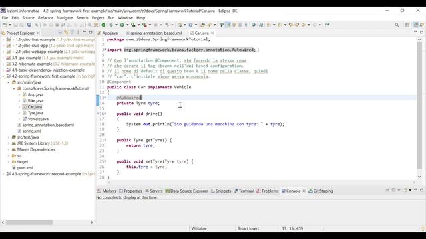This screenshot has width=426, height=239.
Task: Click Smart Insert in the status bar
Action: [x=248, y=228]
